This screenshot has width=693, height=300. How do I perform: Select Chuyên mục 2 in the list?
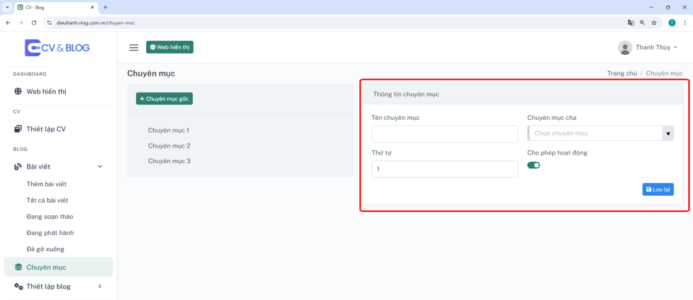tap(169, 146)
